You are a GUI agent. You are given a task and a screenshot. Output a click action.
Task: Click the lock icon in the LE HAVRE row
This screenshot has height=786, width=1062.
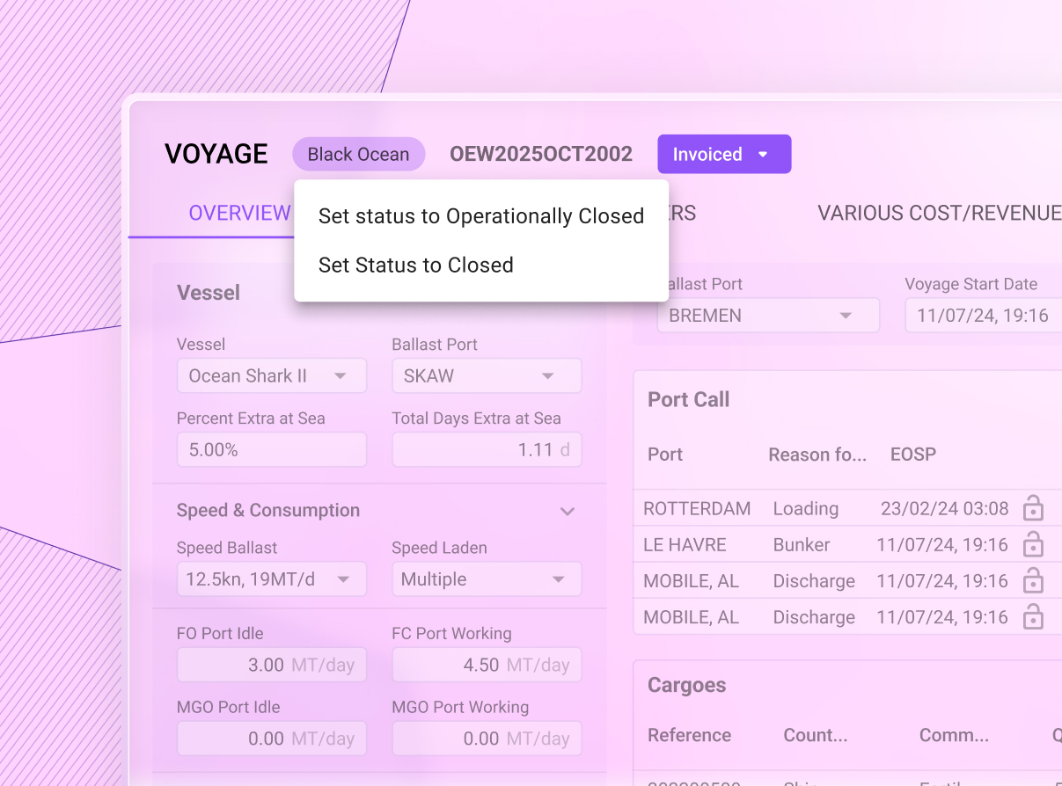point(1033,545)
